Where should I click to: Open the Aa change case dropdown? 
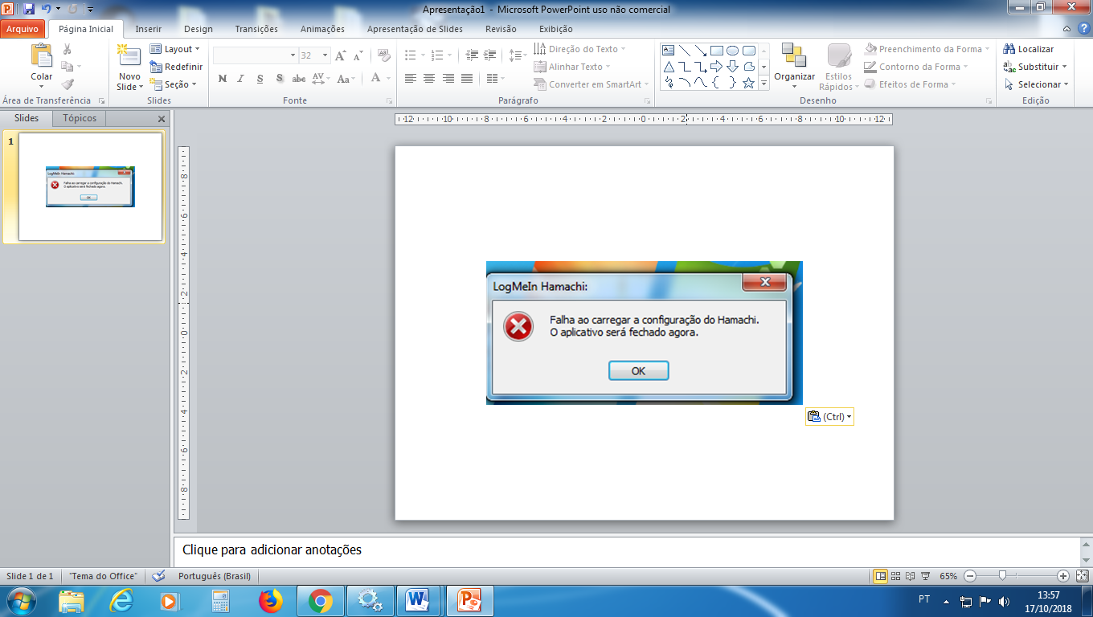coord(346,79)
